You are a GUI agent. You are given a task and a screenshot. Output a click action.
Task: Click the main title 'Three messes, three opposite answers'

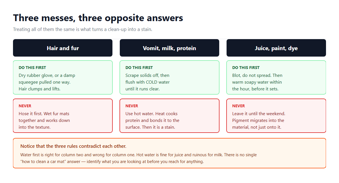(98, 18)
